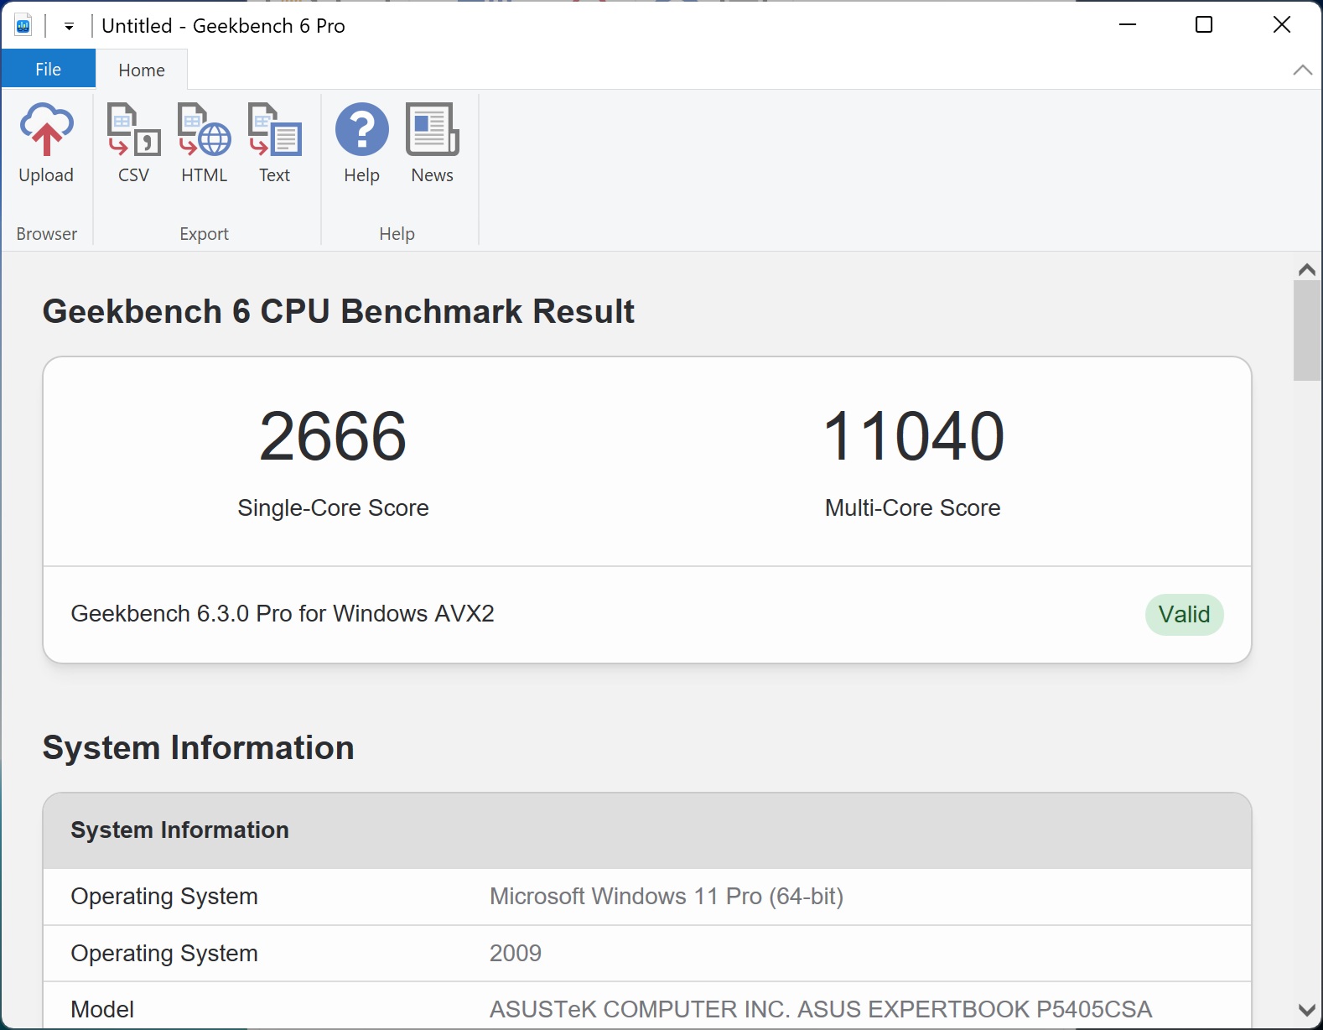Minimize the Geekbench window
The image size is (1323, 1030).
1128,25
